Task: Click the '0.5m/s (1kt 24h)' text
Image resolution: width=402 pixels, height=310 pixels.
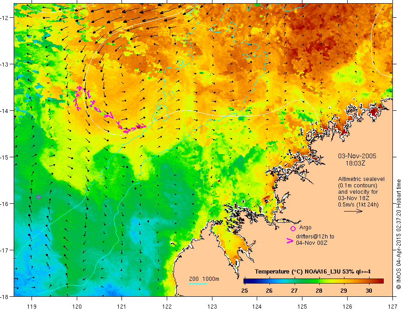Action: pyautogui.click(x=358, y=205)
